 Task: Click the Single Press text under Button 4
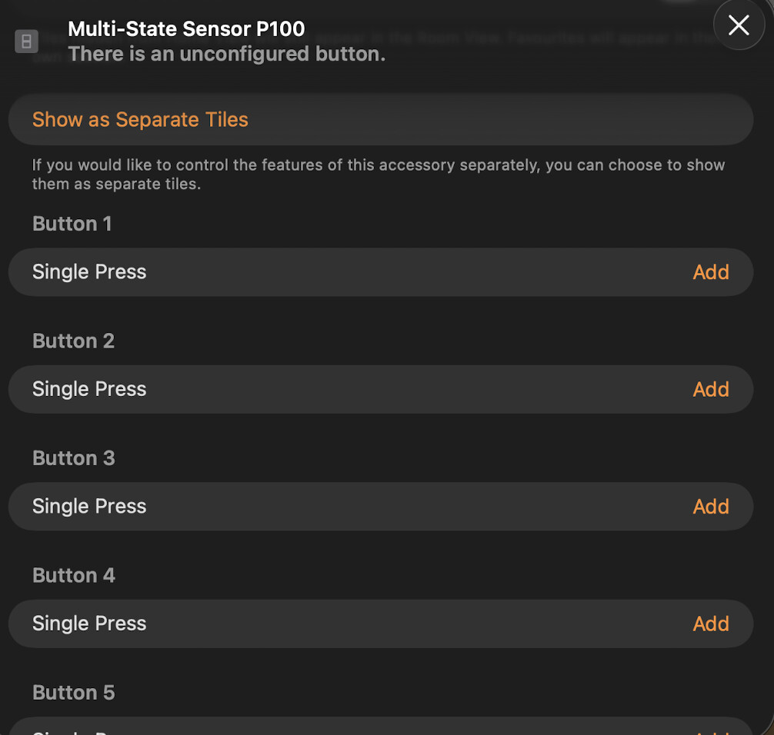click(89, 624)
